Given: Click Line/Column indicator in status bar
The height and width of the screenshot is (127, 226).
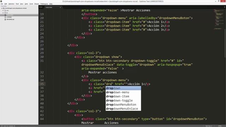Looking at the screenshot, I should pos(10,126).
